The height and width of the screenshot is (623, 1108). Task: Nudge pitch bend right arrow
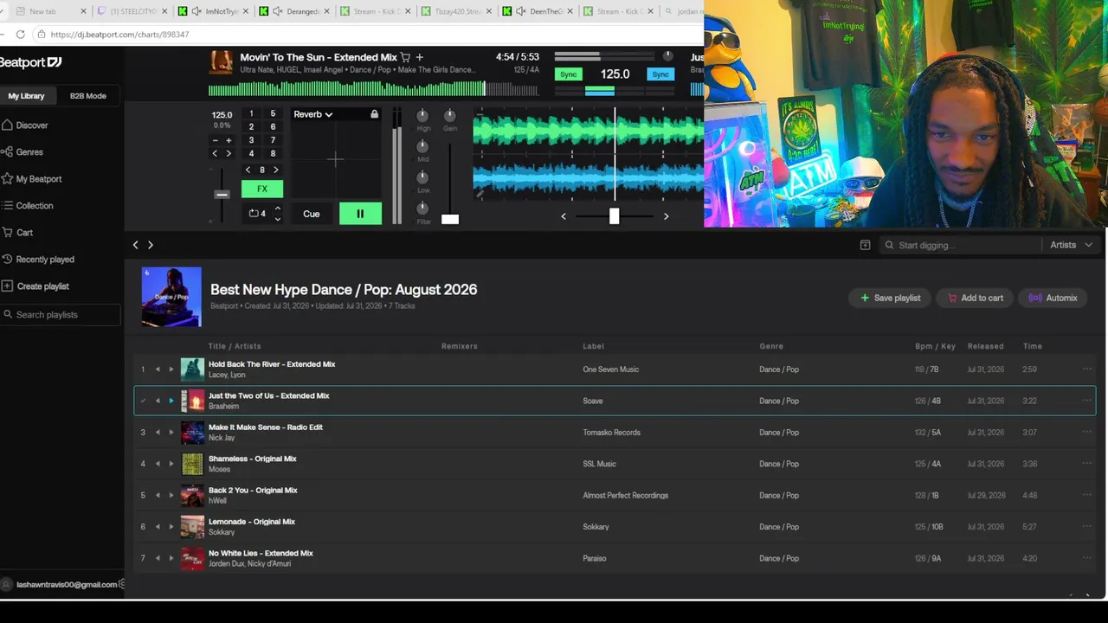point(229,153)
